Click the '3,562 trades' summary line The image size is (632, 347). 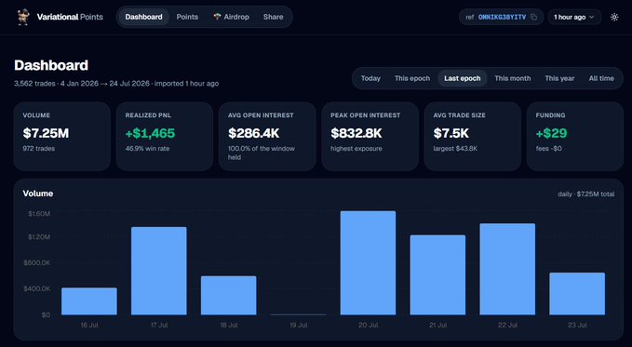(116, 84)
